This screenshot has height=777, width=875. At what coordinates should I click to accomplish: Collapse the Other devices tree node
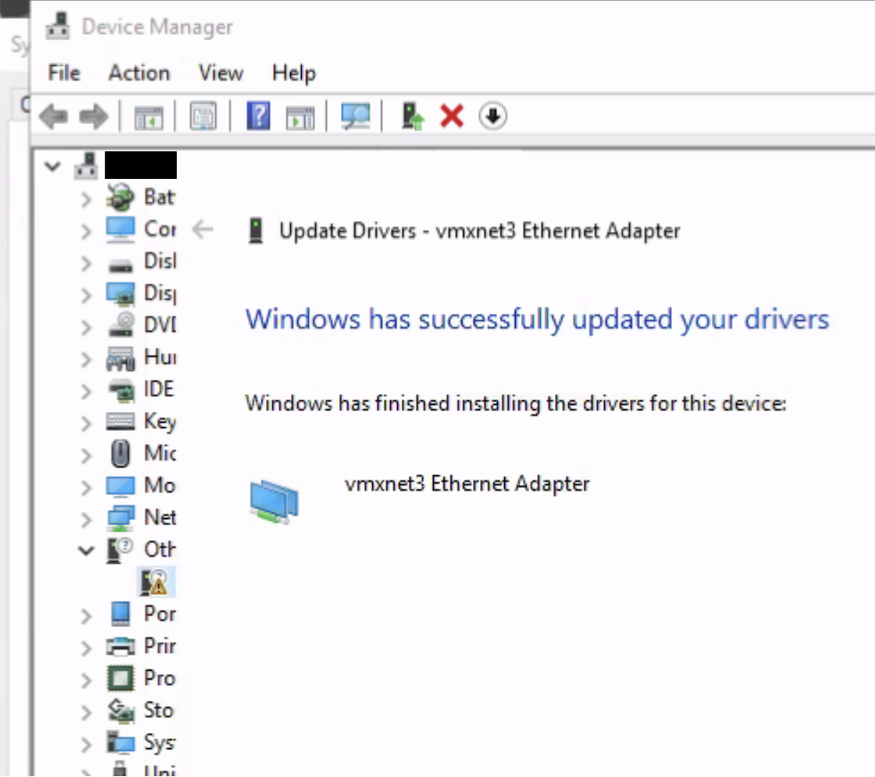pos(86,551)
